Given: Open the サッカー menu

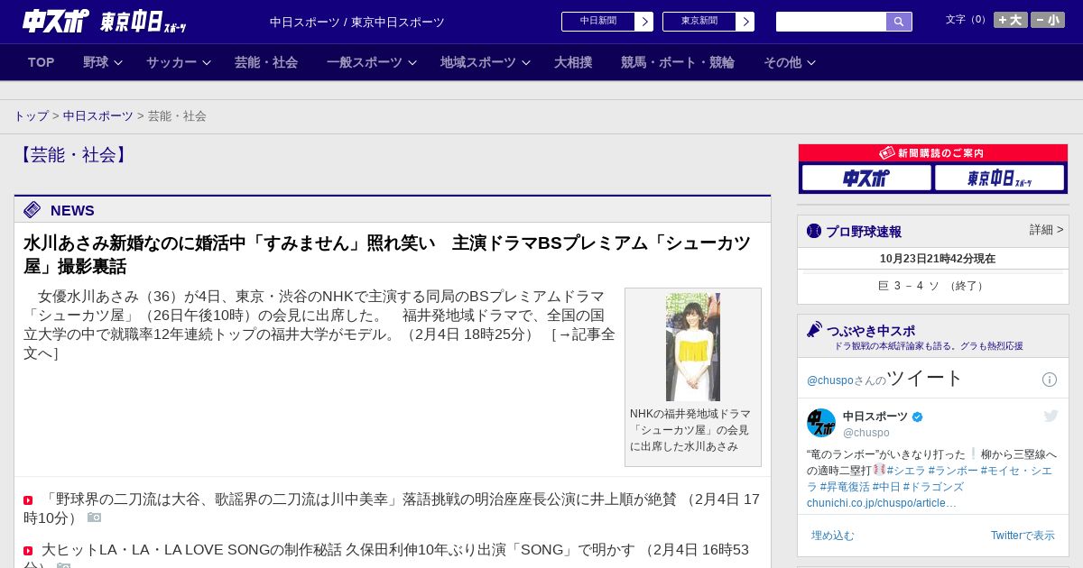Looking at the screenshot, I should click(171, 62).
